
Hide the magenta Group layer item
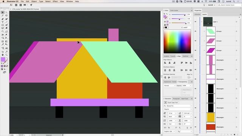pyautogui.click(x=195, y=50)
